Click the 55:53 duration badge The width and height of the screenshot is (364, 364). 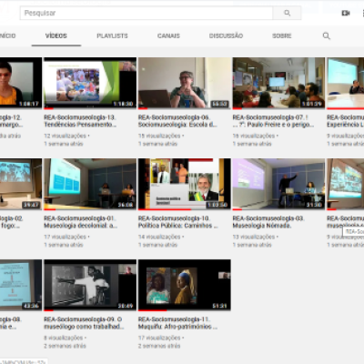[x=219, y=104]
